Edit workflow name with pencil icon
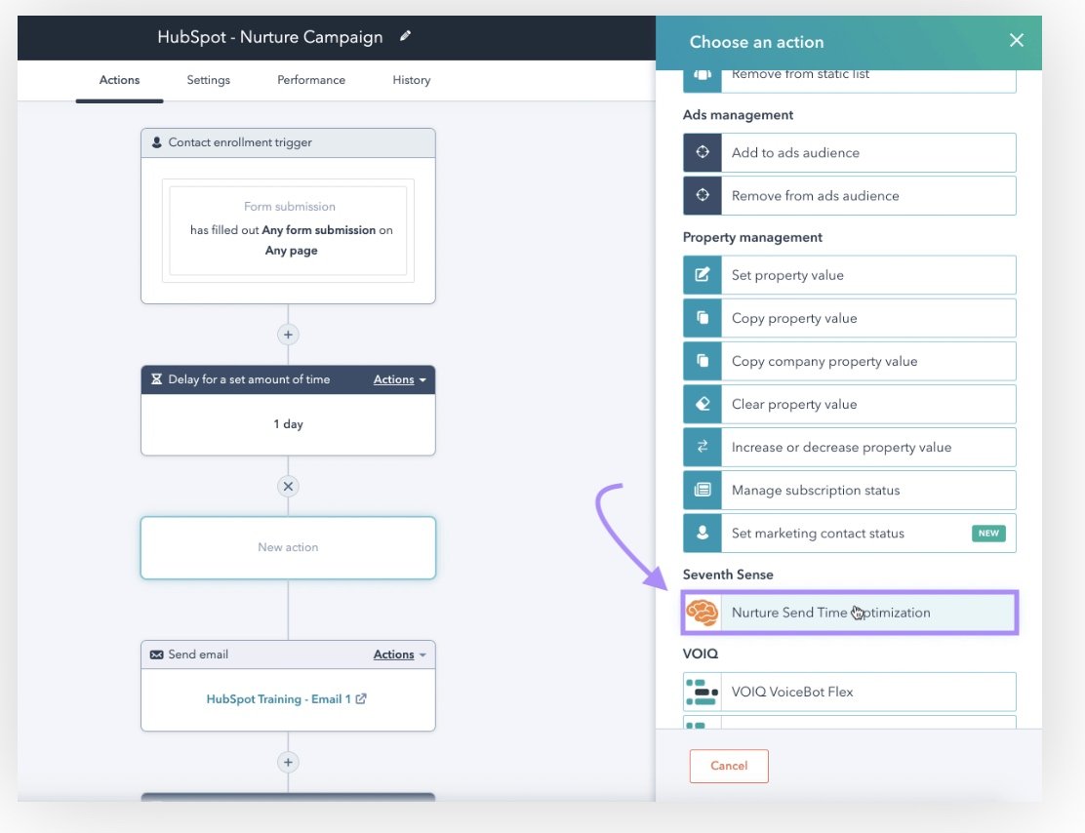1085x833 pixels. [406, 36]
